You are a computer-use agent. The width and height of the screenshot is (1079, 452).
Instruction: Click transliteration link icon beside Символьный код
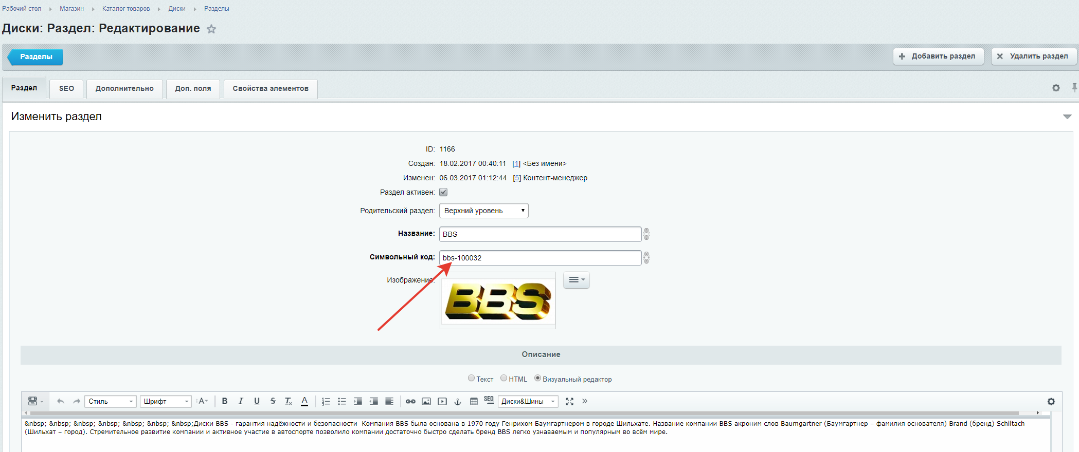click(646, 258)
